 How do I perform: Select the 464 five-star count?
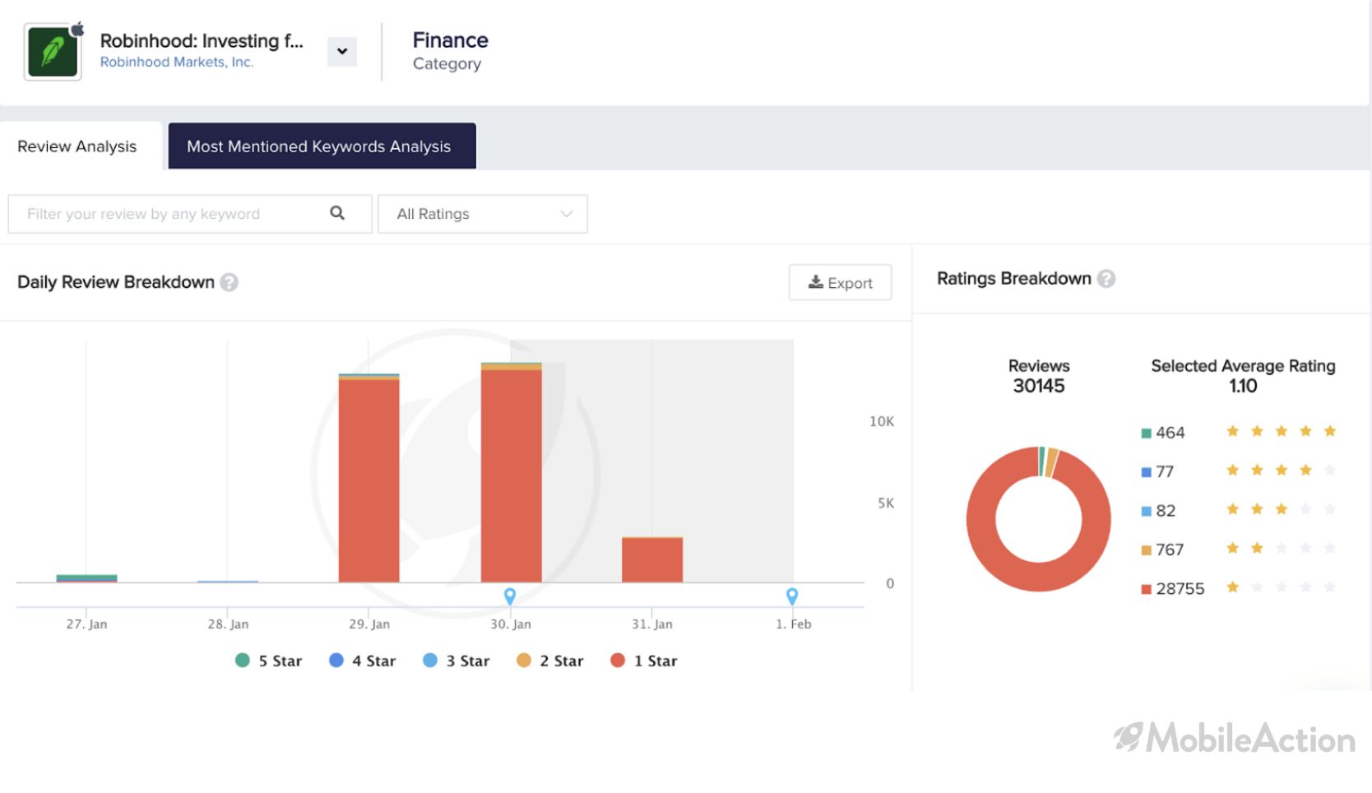(1170, 433)
